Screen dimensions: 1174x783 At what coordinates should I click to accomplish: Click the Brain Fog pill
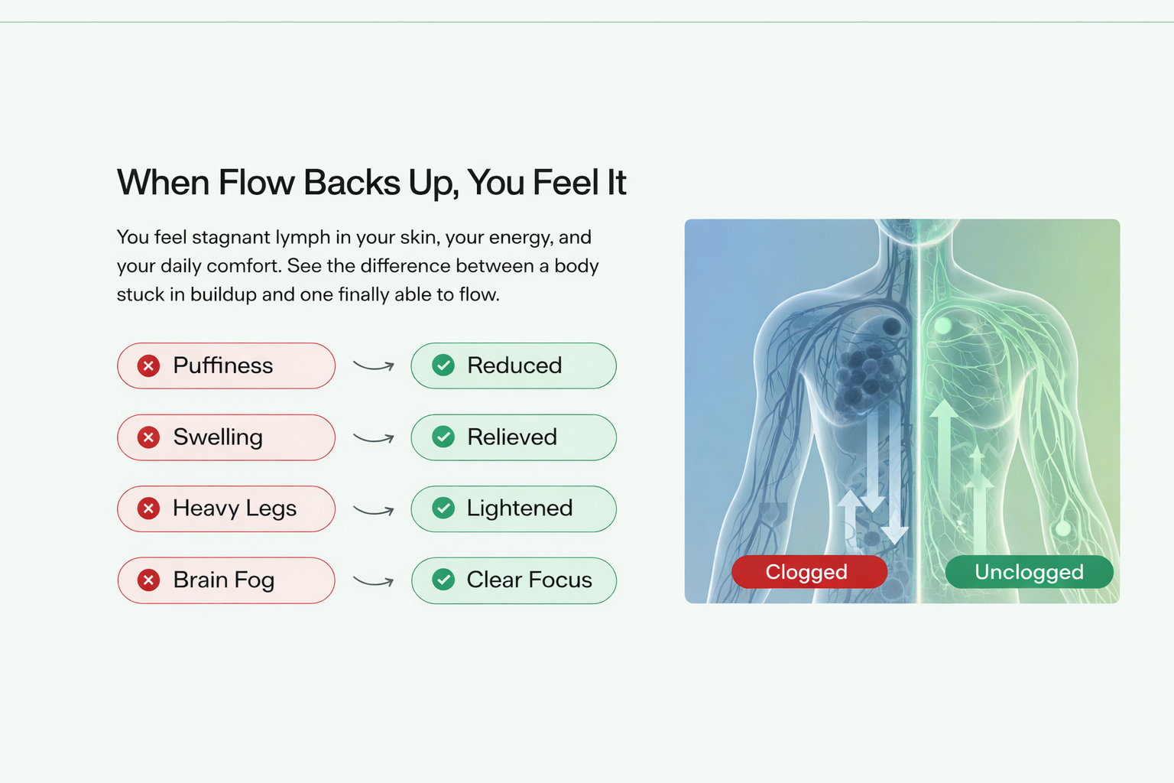point(226,580)
